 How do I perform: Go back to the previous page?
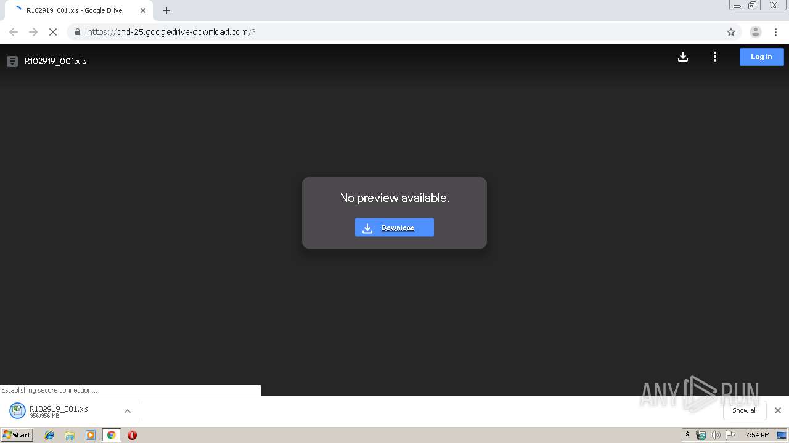[x=14, y=32]
